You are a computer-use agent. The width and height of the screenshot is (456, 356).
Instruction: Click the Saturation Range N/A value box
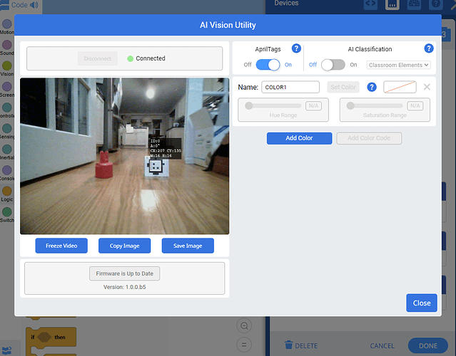coord(415,106)
